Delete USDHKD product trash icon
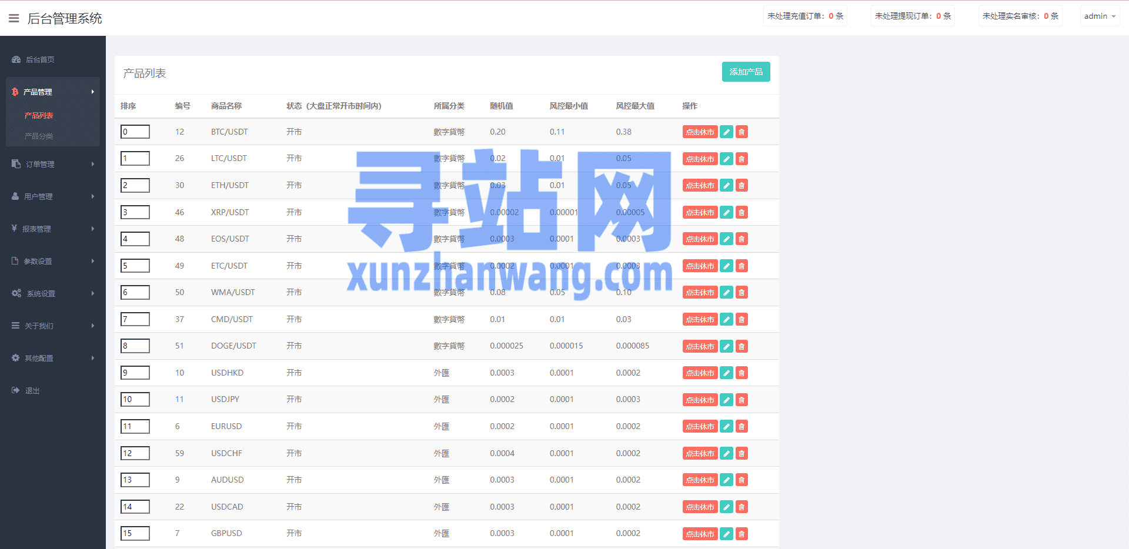This screenshot has height=549, width=1129. (741, 373)
